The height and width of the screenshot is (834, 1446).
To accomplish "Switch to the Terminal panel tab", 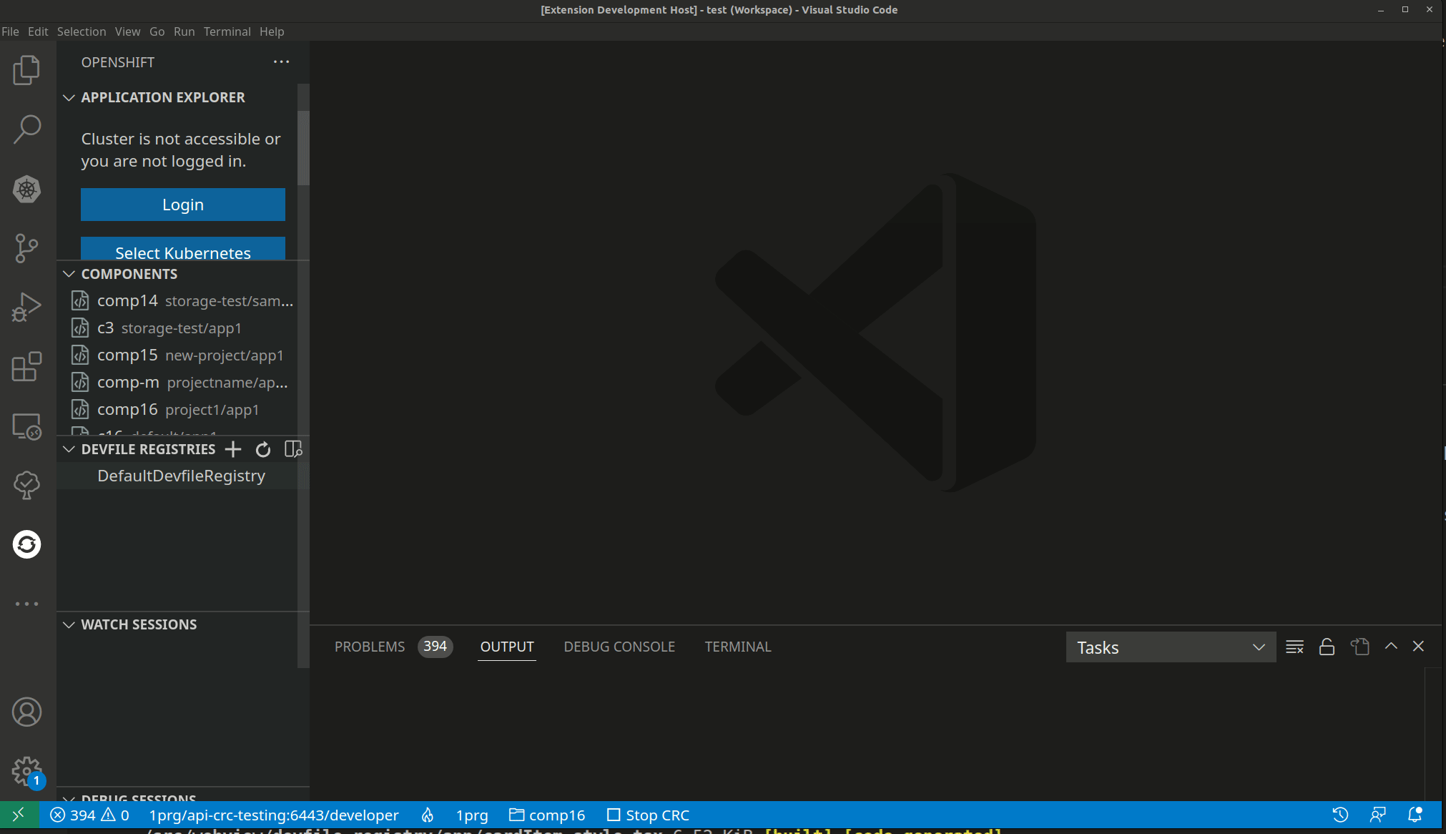I will pyautogui.click(x=737, y=647).
